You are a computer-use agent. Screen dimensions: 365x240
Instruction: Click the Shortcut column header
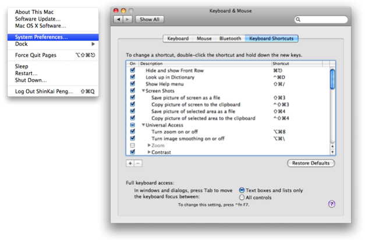coord(297,63)
